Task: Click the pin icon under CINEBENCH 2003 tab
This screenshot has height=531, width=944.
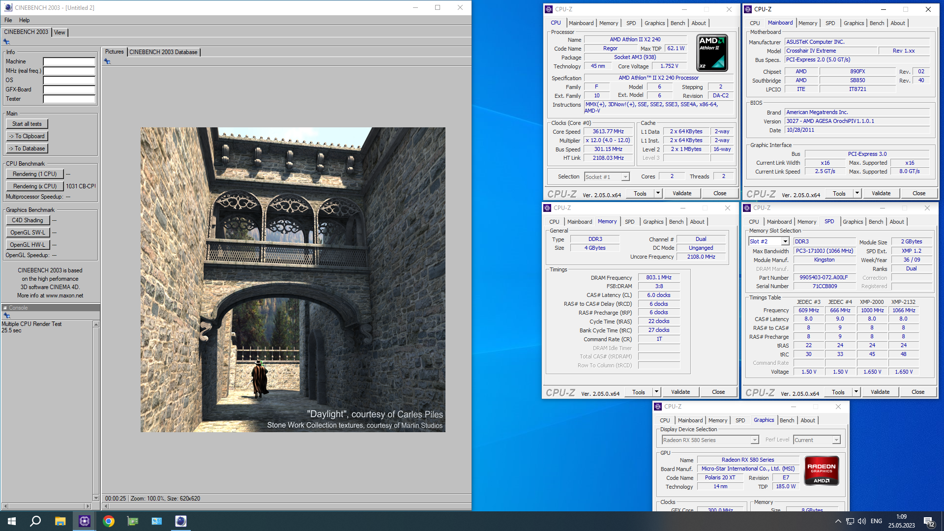Action: click(6, 42)
